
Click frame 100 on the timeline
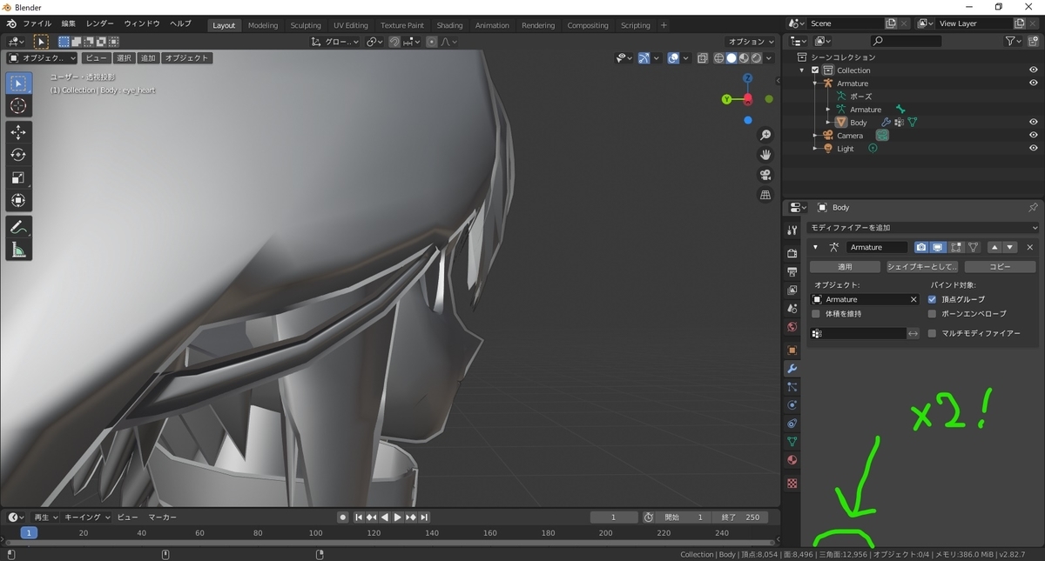click(x=315, y=533)
